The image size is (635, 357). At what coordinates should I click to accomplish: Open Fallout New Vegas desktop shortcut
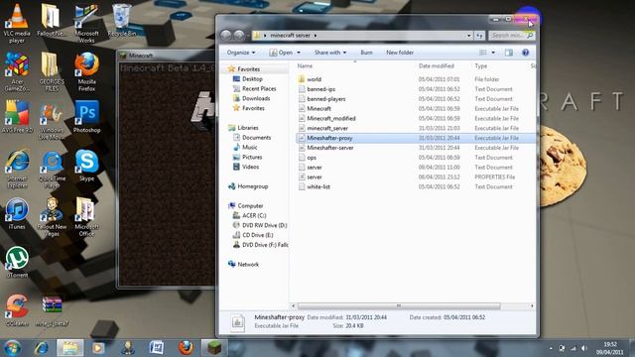coord(52,216)
